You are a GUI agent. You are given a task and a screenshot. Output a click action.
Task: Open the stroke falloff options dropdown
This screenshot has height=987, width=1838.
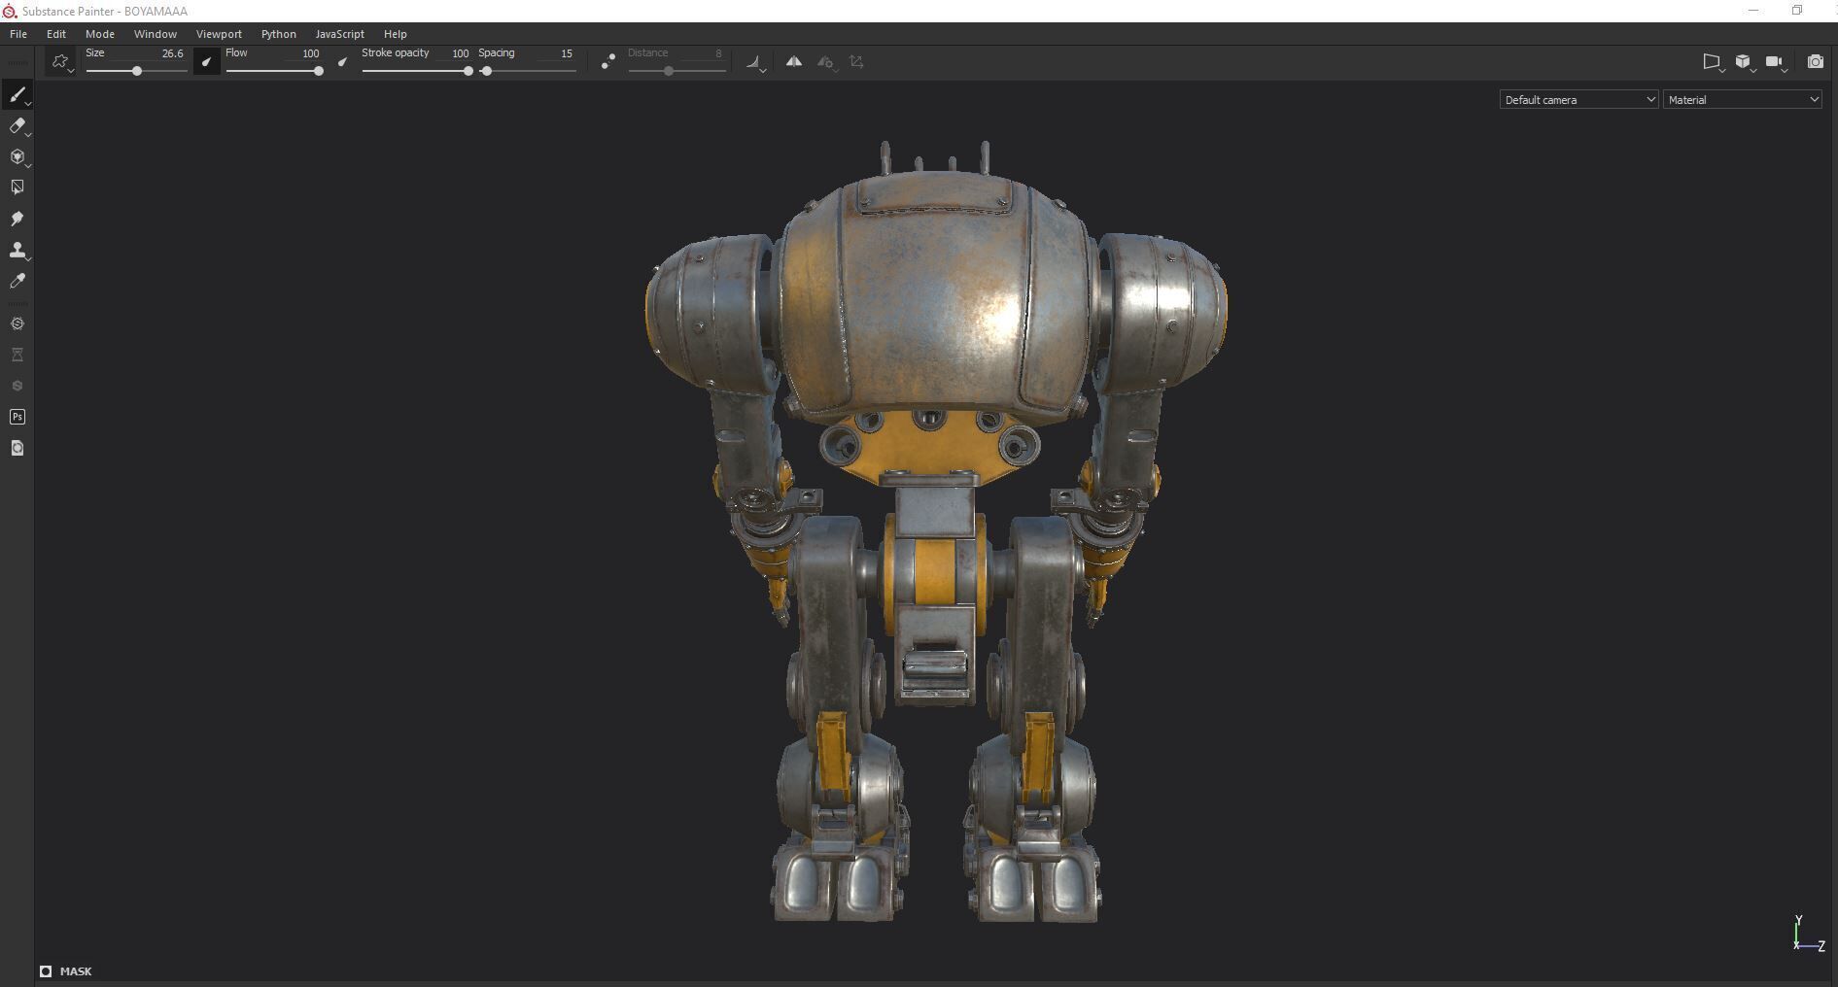click(x=756, y=63)
